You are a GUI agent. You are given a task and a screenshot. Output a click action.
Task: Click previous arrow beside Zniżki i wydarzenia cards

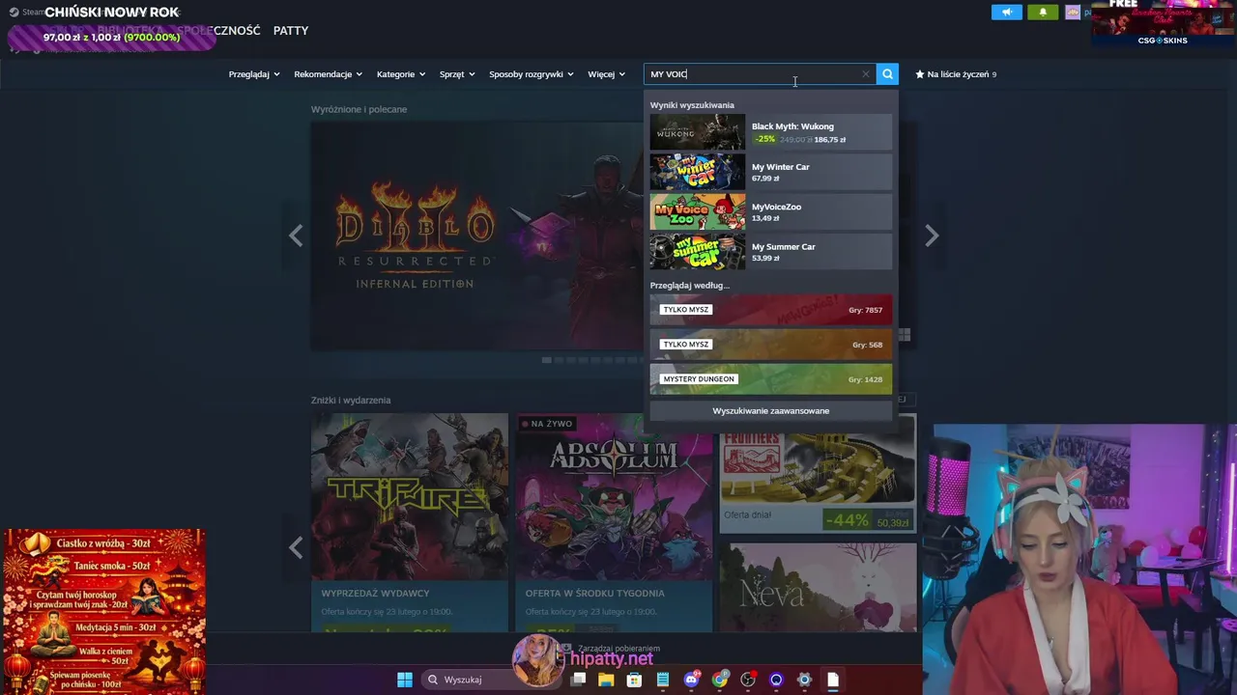296,547
